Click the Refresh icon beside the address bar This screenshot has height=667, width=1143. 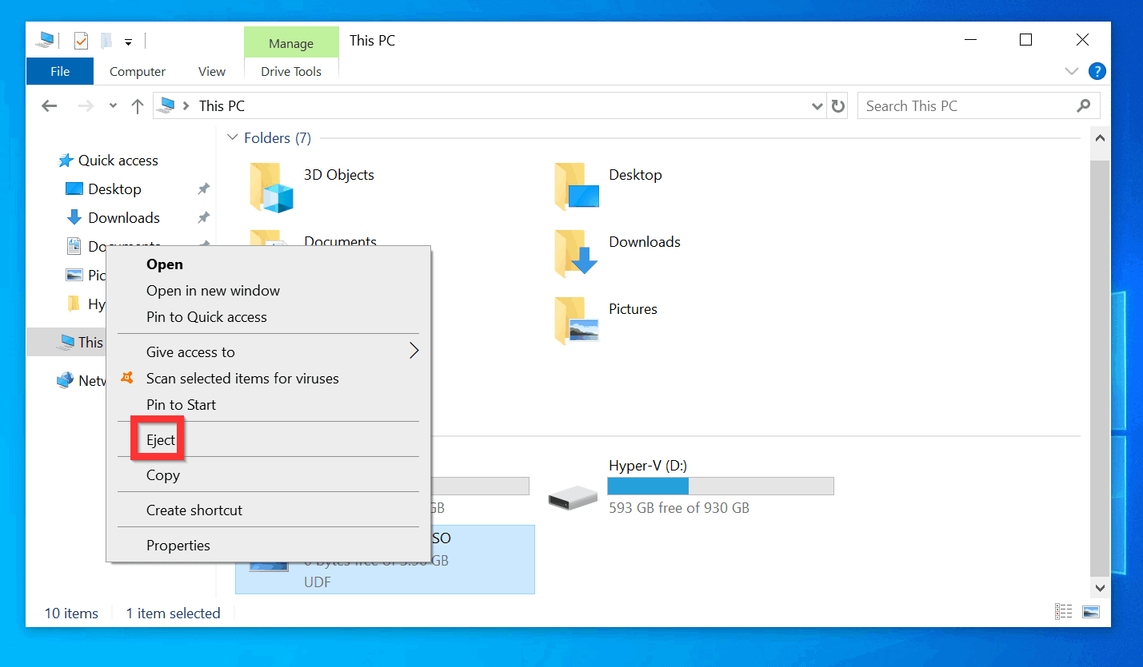click(837, 105)
